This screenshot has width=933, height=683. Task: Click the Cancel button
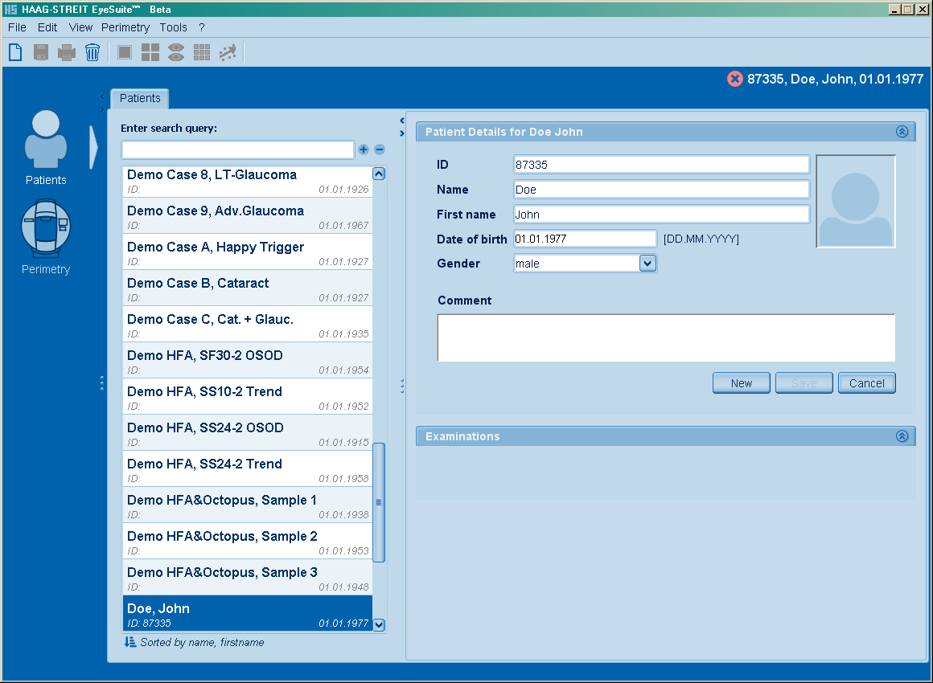[866, 383]
